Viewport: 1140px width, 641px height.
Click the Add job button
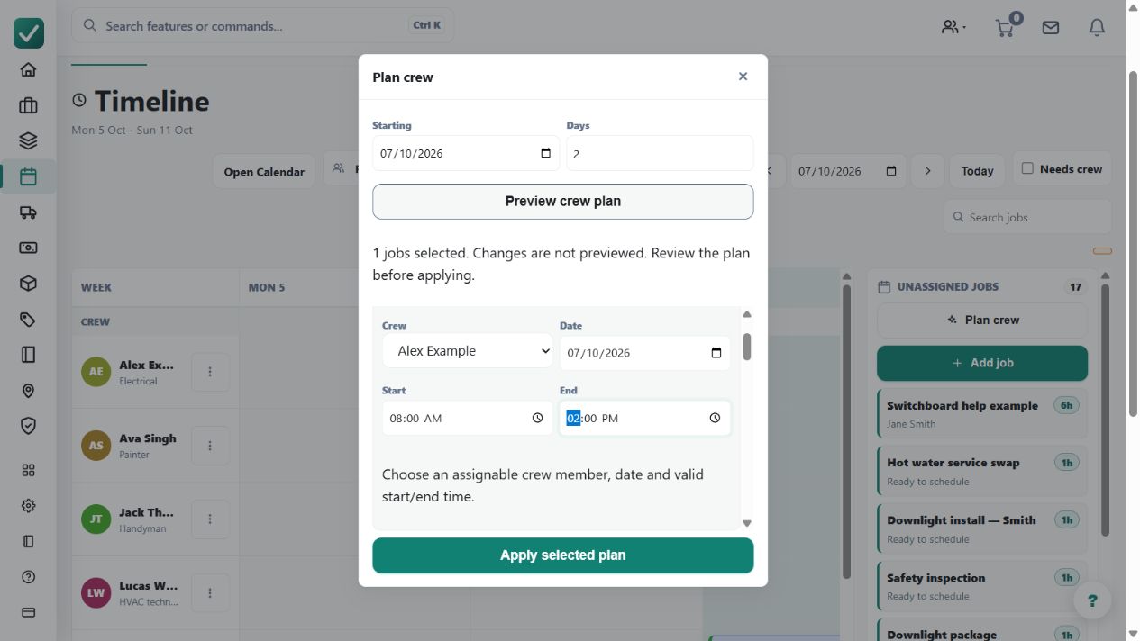982,363
